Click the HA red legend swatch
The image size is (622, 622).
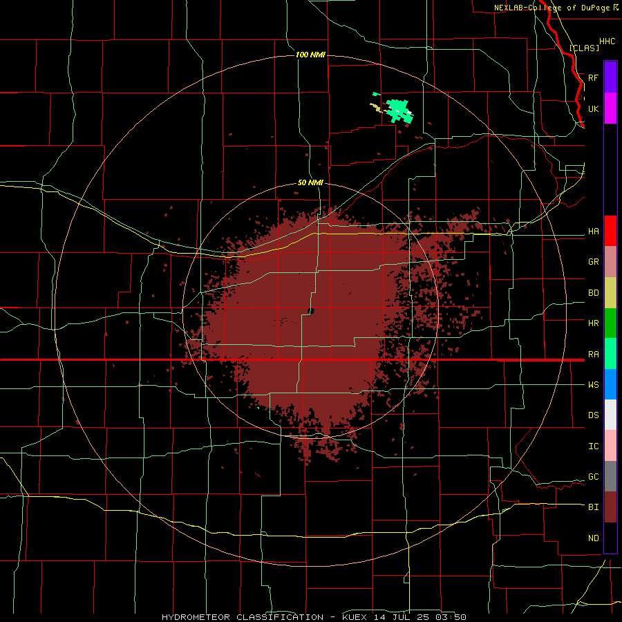pos(610,231)
